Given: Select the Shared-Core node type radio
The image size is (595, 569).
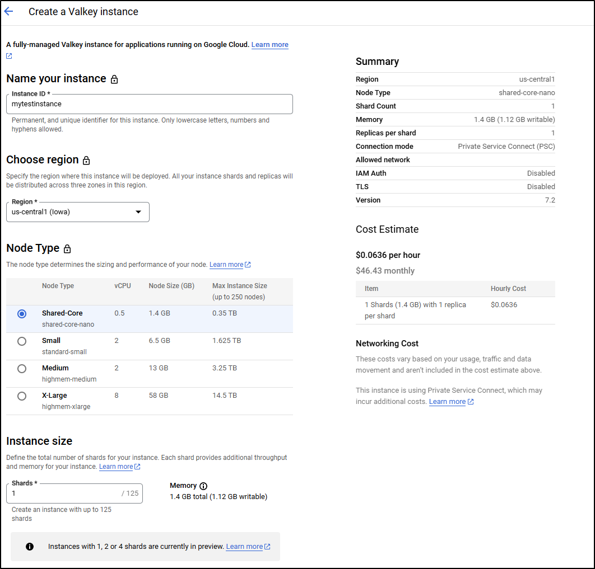Looking at the screenshot, I should pyautogui.click(x=22, y=314).
